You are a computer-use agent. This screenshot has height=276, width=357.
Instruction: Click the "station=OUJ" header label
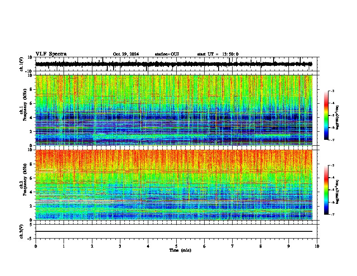tap(167, 54)
